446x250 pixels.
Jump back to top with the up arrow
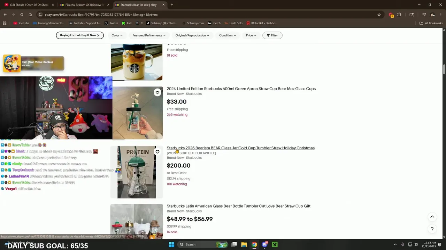tap(432, 217)
